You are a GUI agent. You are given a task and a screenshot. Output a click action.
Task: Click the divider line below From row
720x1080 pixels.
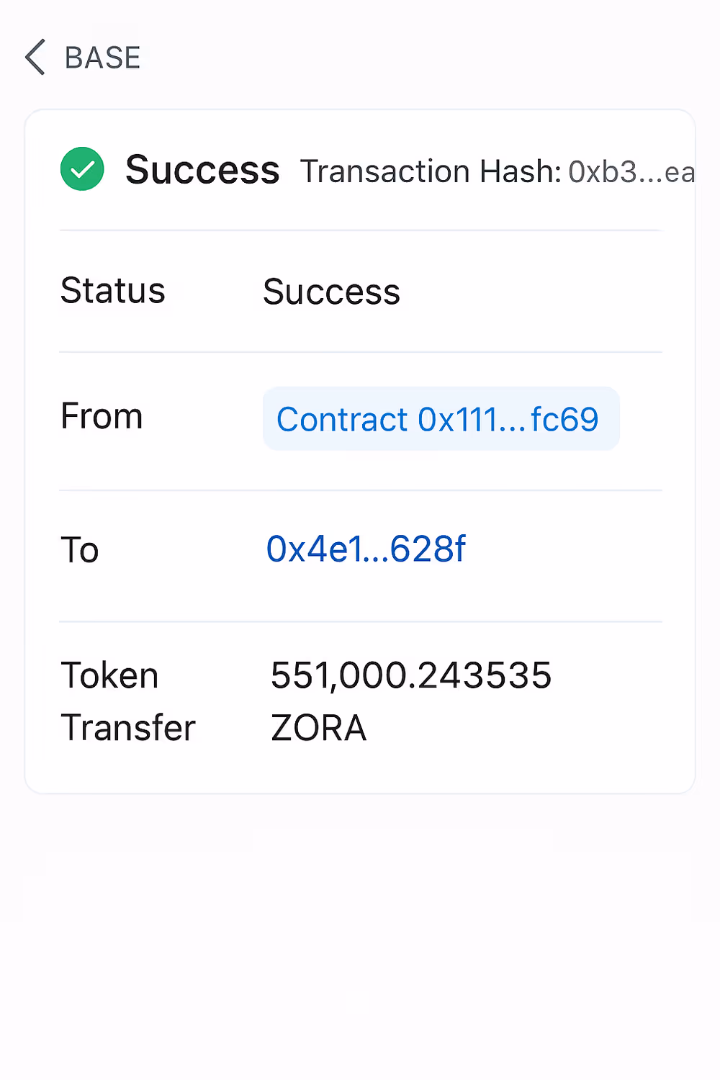(360, 490)
